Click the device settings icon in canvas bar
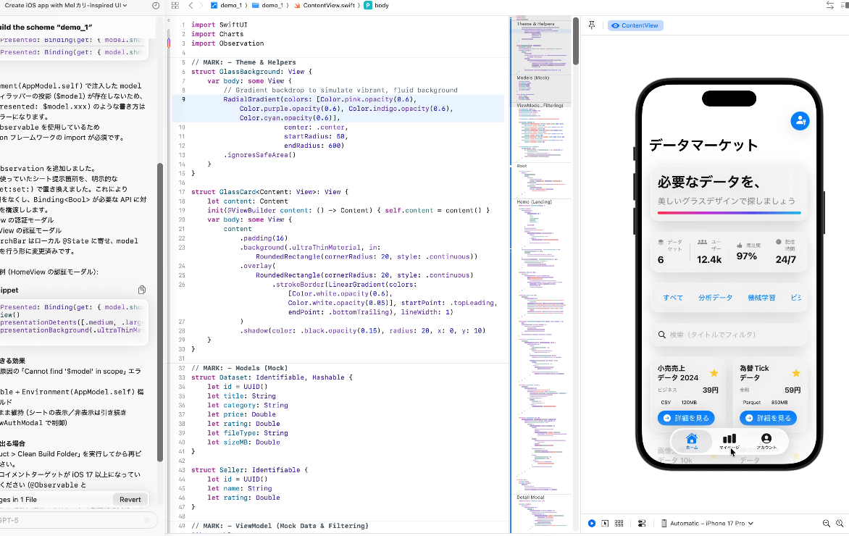The height and width of the screenshot is (536, 849). 643,523
